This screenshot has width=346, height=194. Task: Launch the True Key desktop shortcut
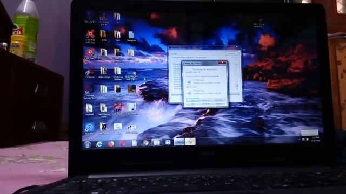coord(89,129)
